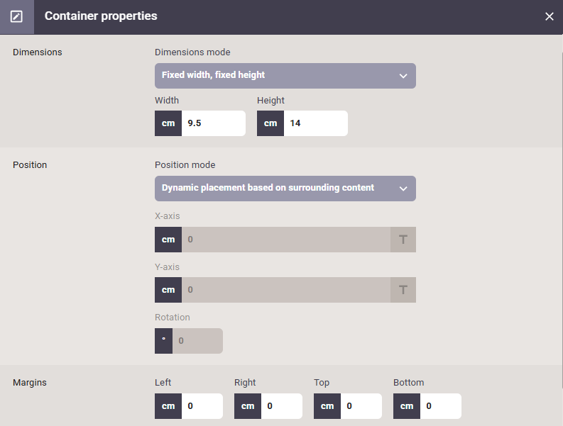Click the Right margin value field
The height and width of the screenshot is (426, 563).
pyautogui.click(x=281, y=406)
